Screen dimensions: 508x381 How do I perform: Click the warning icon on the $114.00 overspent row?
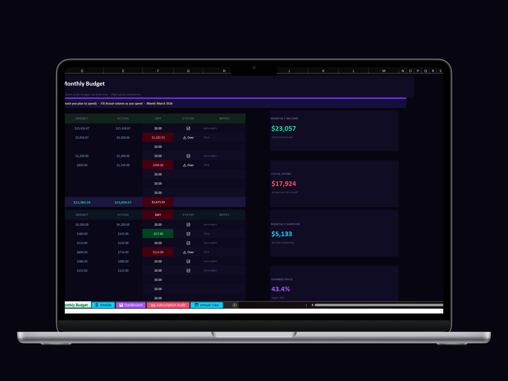pyautogui.click(x=184, y=252)
